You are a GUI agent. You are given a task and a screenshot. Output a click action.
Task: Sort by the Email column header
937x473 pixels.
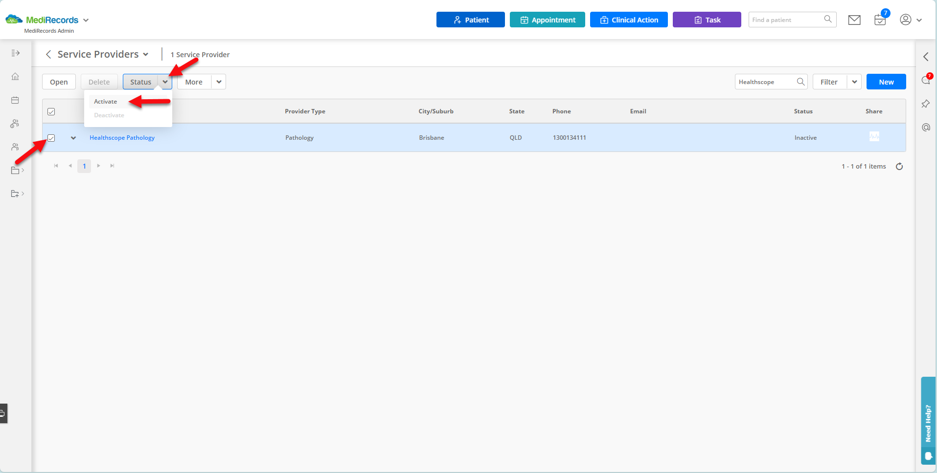(638, 111)
